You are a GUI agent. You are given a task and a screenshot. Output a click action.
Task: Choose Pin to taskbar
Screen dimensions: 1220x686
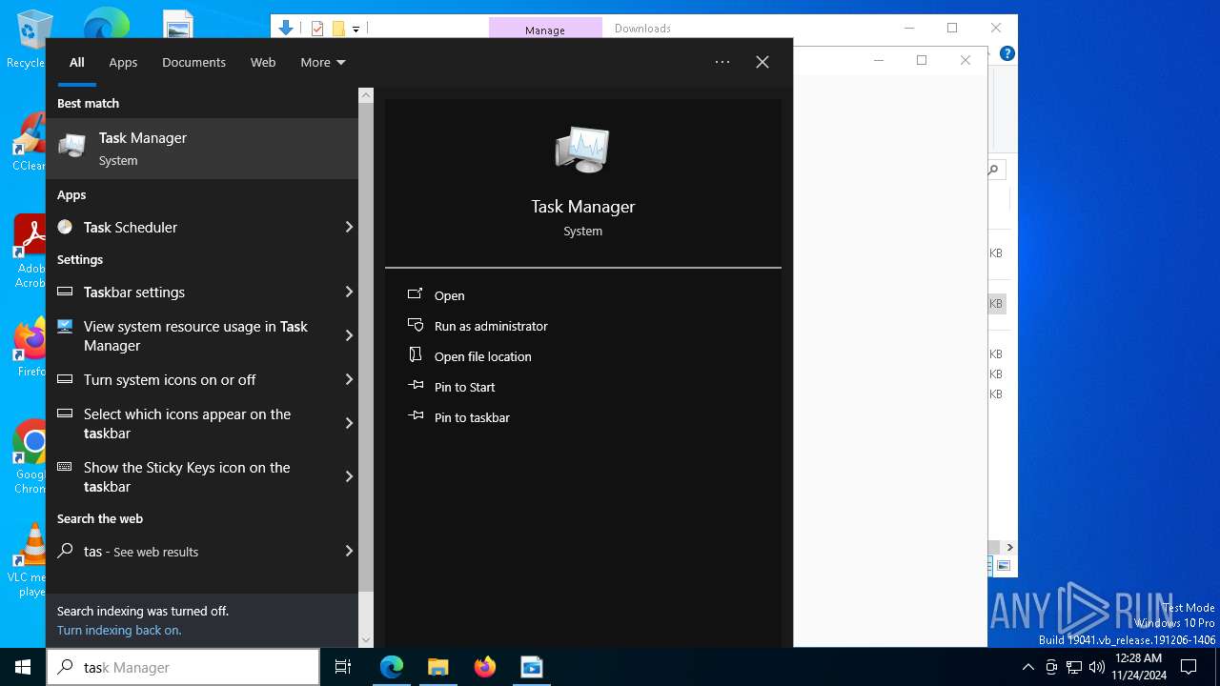click(472, 417)
